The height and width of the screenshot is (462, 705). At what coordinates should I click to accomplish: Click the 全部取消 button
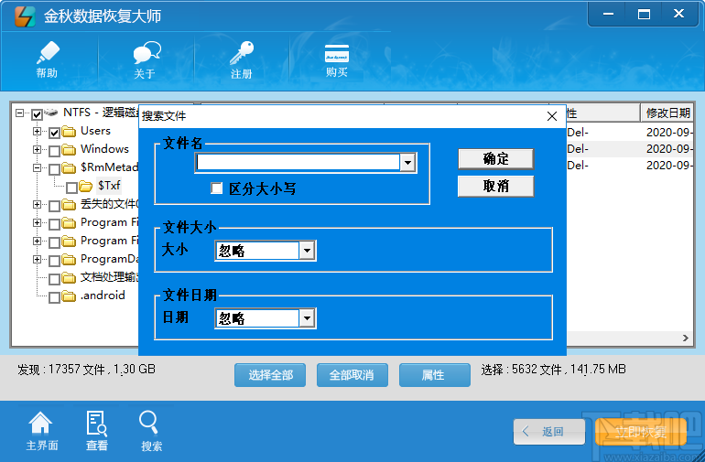(352, 375)
